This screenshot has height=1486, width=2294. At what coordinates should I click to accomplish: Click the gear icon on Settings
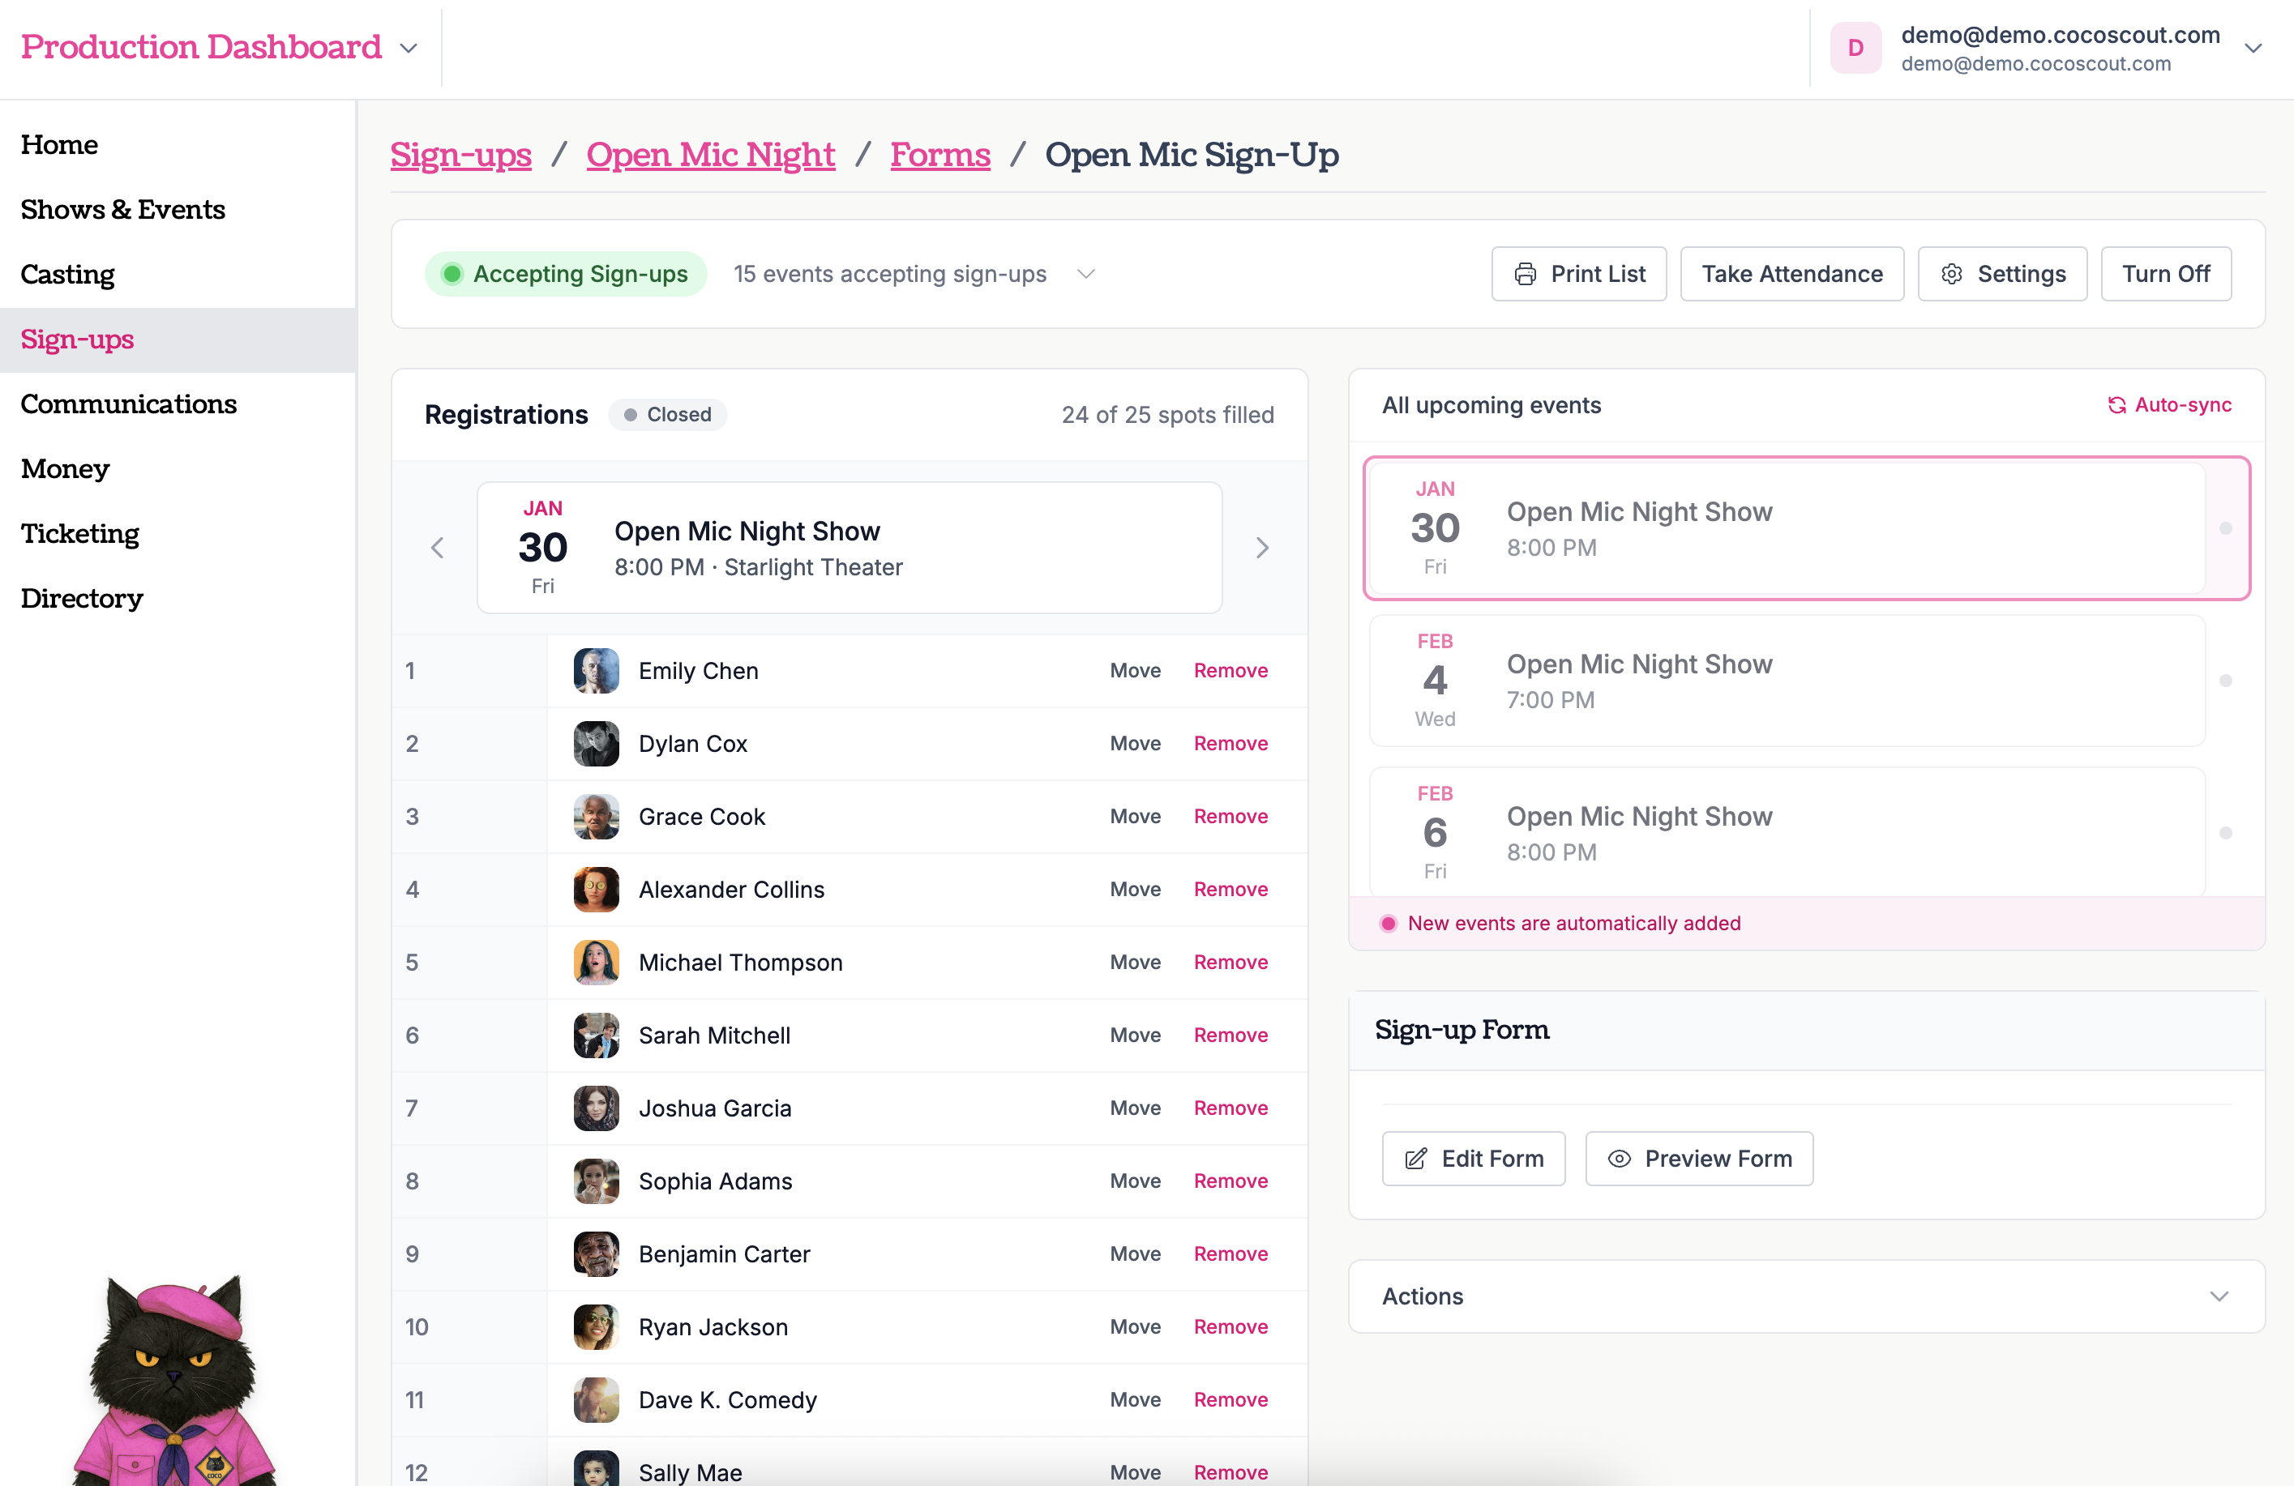click(1952, 274)
